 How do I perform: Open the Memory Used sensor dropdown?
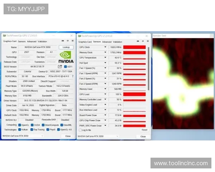(x=105, y=89)
